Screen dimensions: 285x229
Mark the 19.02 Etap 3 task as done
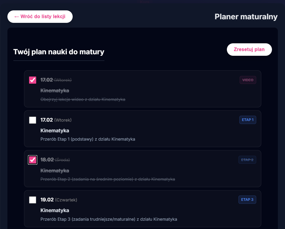click(32, 200)
